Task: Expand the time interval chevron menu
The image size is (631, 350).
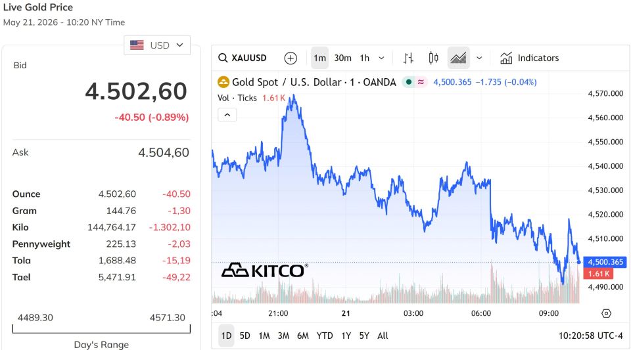Action: click(x=381, y=58)
